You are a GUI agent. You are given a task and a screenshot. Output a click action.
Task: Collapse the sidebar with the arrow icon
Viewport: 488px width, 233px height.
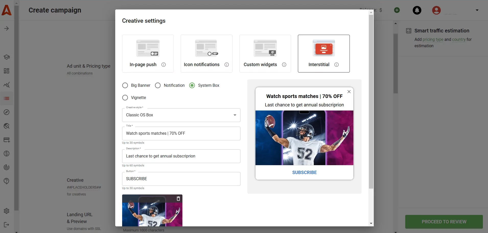6,28
